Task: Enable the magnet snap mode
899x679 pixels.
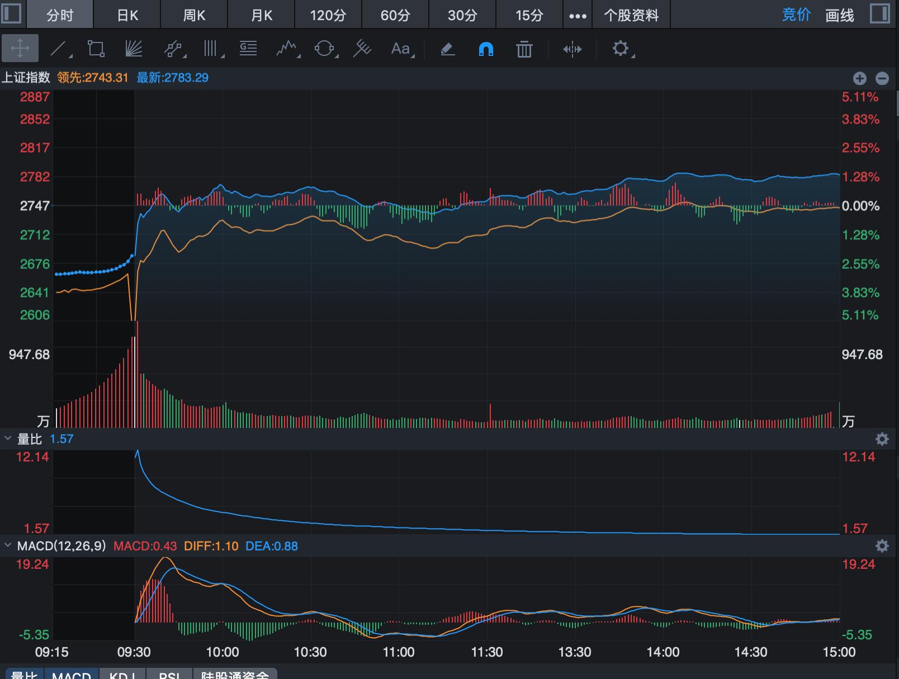Action: click(486, 49)
